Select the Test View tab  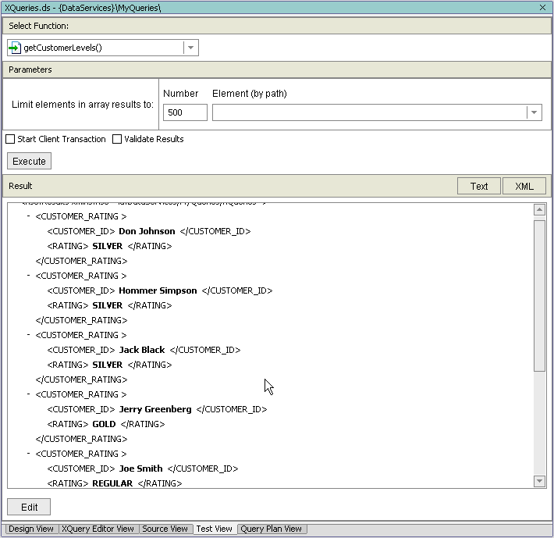click(215, 529)
